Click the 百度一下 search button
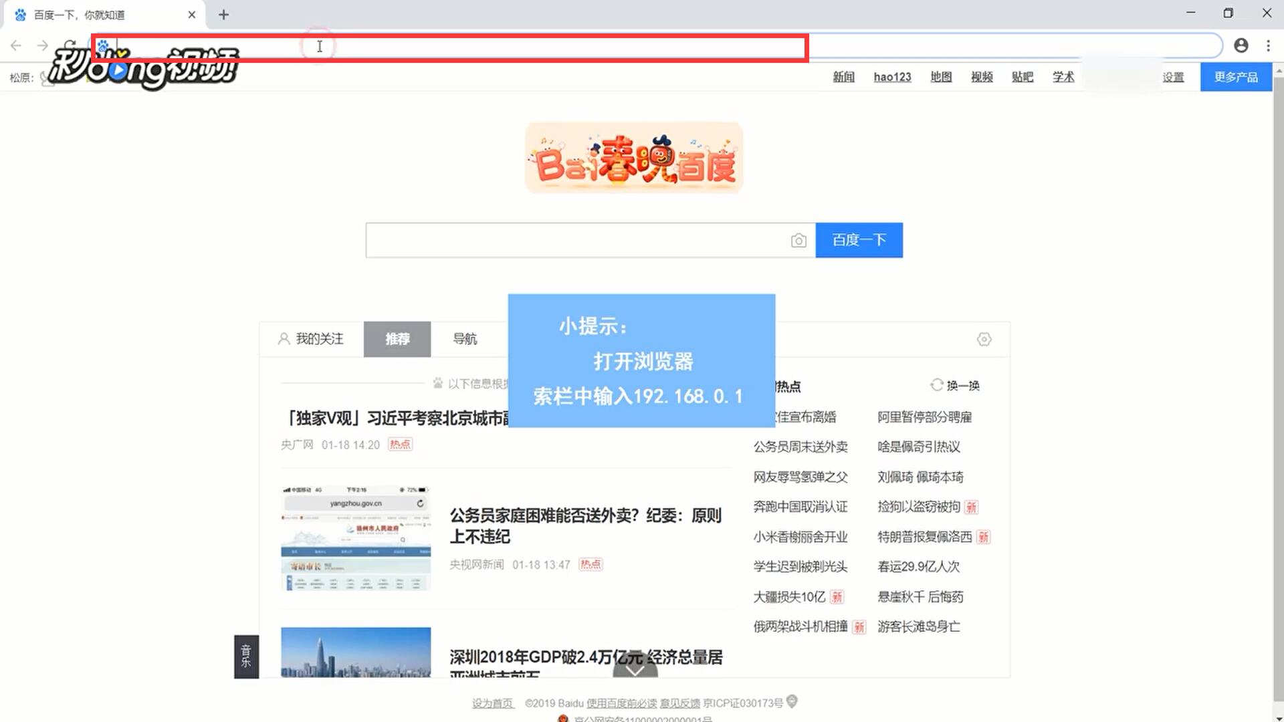The image size is (1284, 722). 859,240
